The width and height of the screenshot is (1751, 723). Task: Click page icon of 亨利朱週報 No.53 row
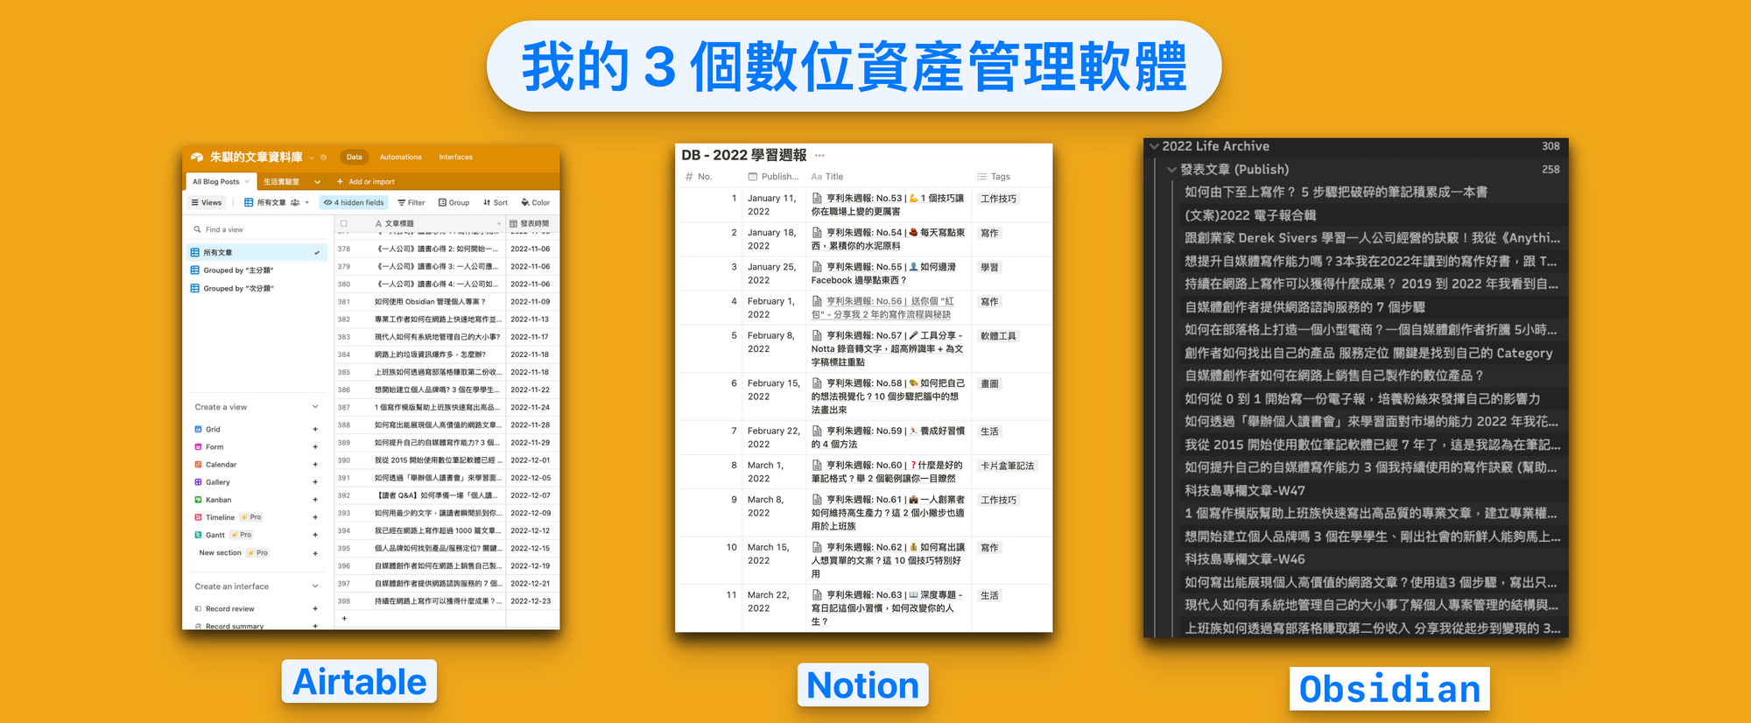coord(817,199)
